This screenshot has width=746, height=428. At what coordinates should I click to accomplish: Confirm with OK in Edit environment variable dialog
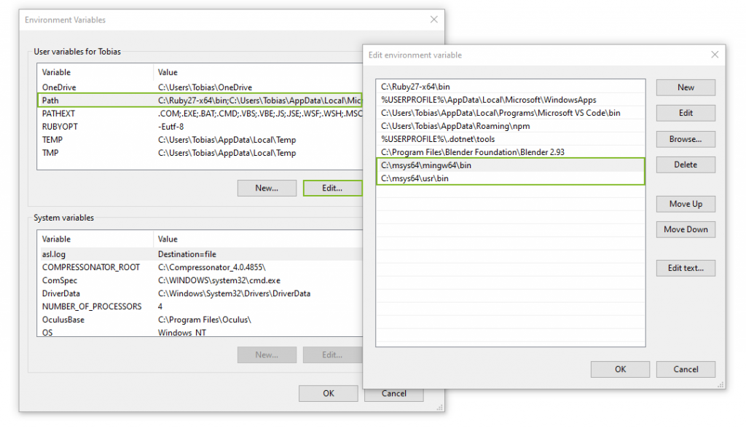coord(620,370)
